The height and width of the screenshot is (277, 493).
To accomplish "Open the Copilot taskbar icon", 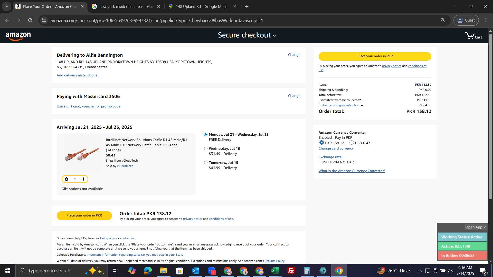I will point(132,271).
